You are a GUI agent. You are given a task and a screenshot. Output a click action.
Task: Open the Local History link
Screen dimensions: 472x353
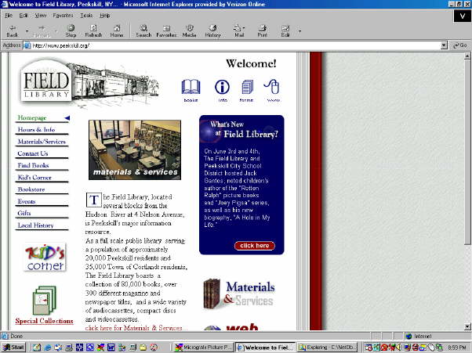[35, 225]
